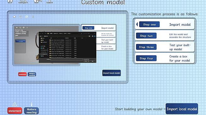Click the large warning triangle above statement

click(15, 104)
